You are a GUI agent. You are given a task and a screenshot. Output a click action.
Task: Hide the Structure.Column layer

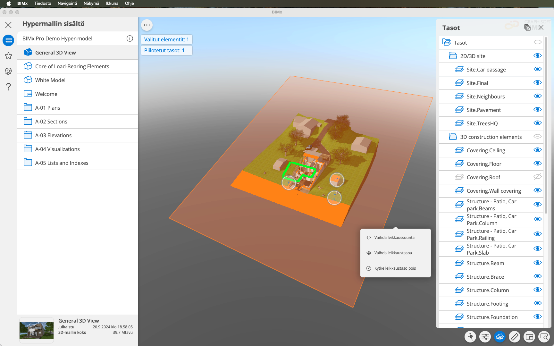click(x=538, y=290)
